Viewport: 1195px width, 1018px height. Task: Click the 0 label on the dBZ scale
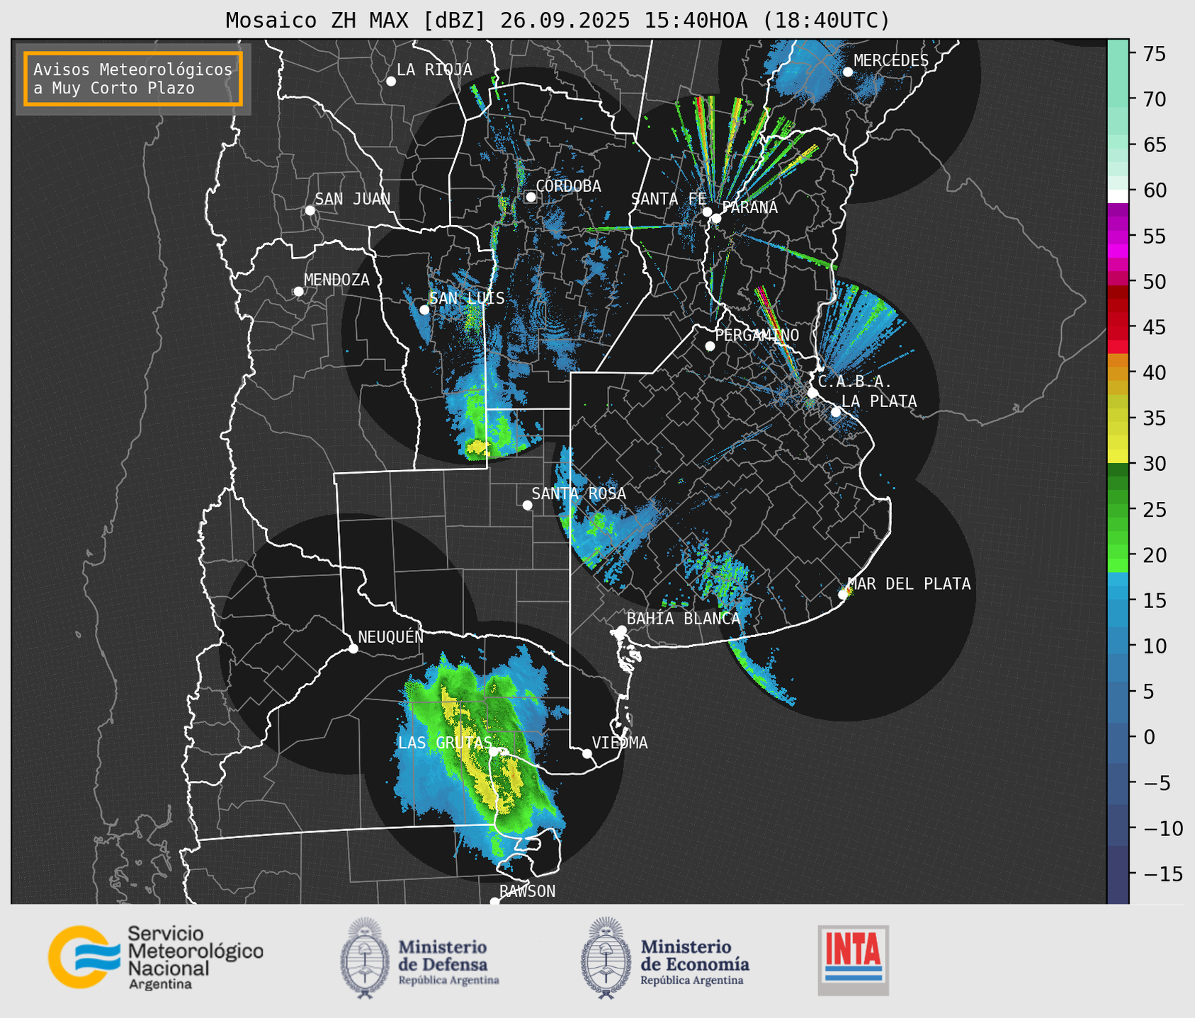[x=1150, y=737]
